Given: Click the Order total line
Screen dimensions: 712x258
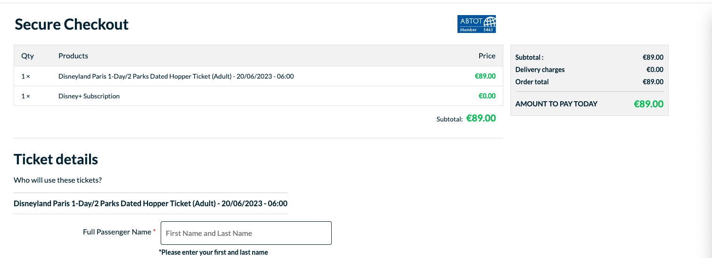Looking at the screenshot, I should [589, 82].
